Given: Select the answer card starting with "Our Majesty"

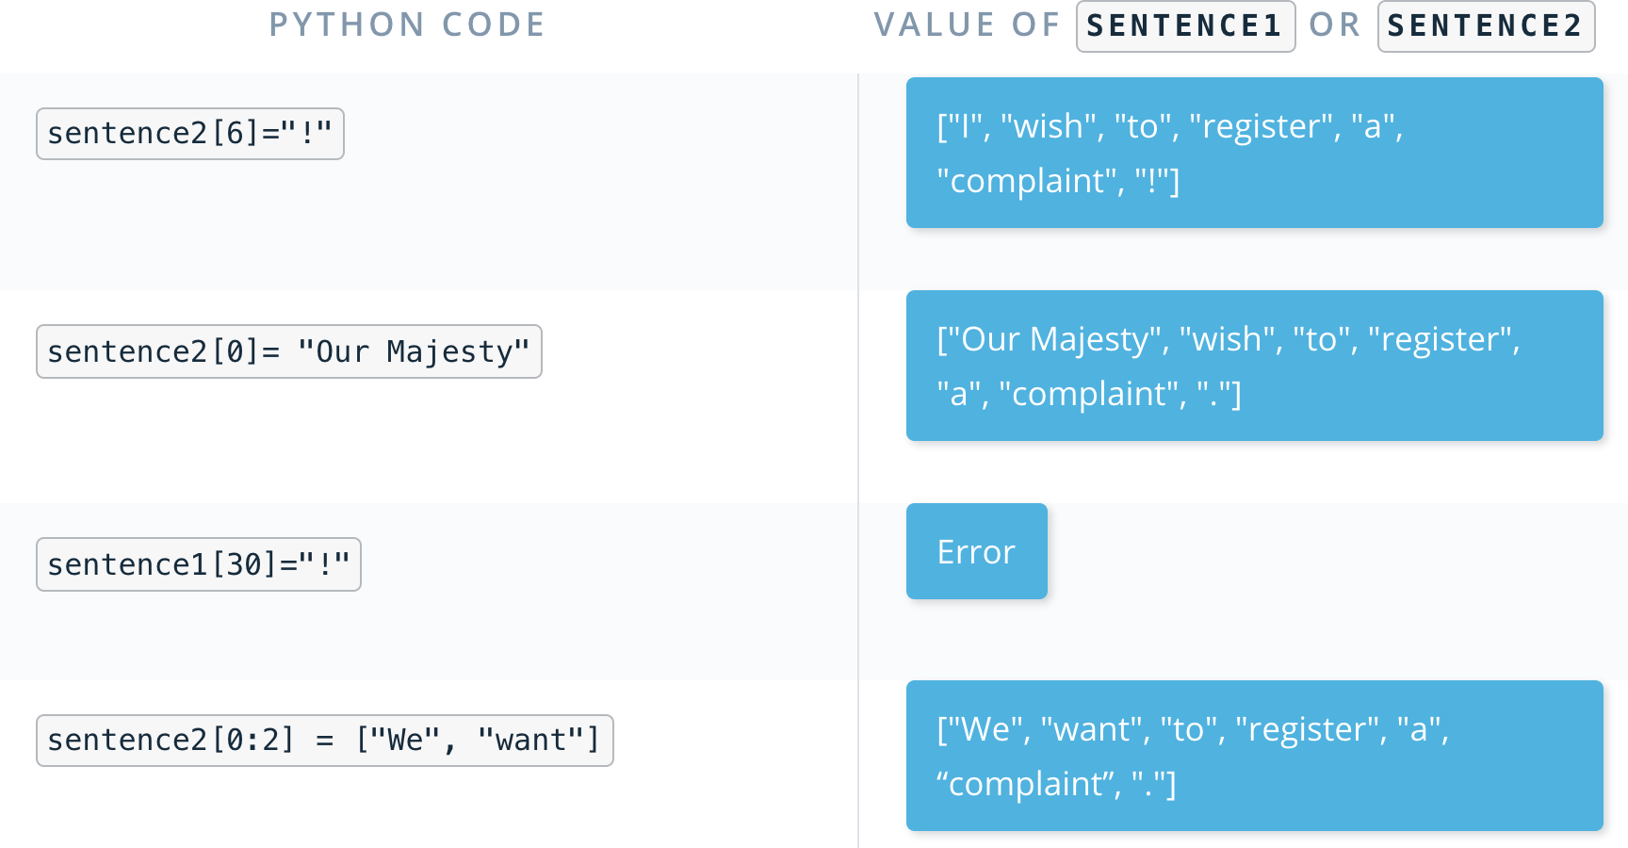Looking at the screenshot, I should click(1253, 366).
